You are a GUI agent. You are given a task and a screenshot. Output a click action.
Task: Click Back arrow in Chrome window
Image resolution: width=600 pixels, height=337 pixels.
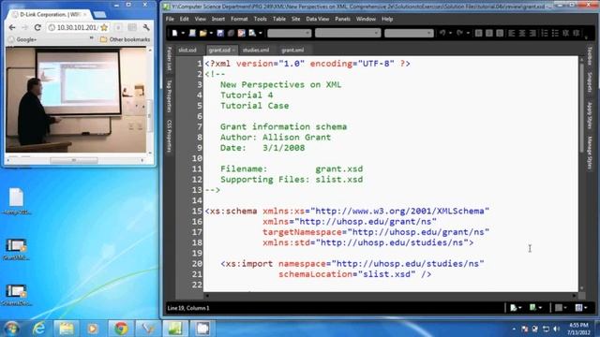tap(12, 27)
